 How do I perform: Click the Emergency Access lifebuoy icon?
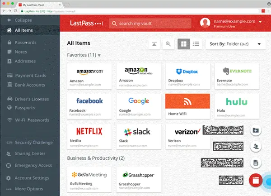(9, 166)
